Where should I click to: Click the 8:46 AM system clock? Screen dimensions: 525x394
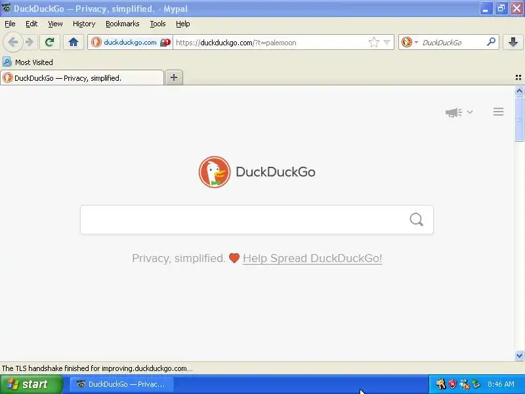pos(501,384)
